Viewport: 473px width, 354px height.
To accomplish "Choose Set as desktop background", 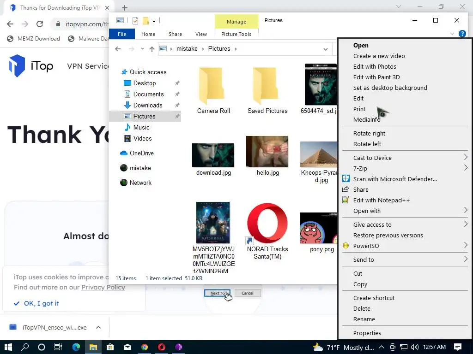I will click(390, 88).
